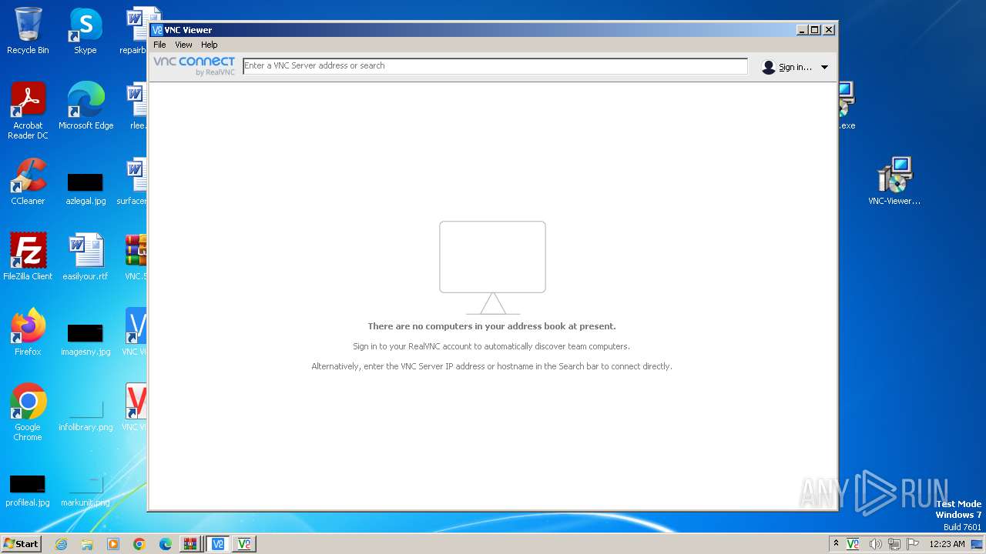Switch to the blue VNC Viewer taskbar button
The height and width of the screenshot is (554, 986).
tap(218, 544)
